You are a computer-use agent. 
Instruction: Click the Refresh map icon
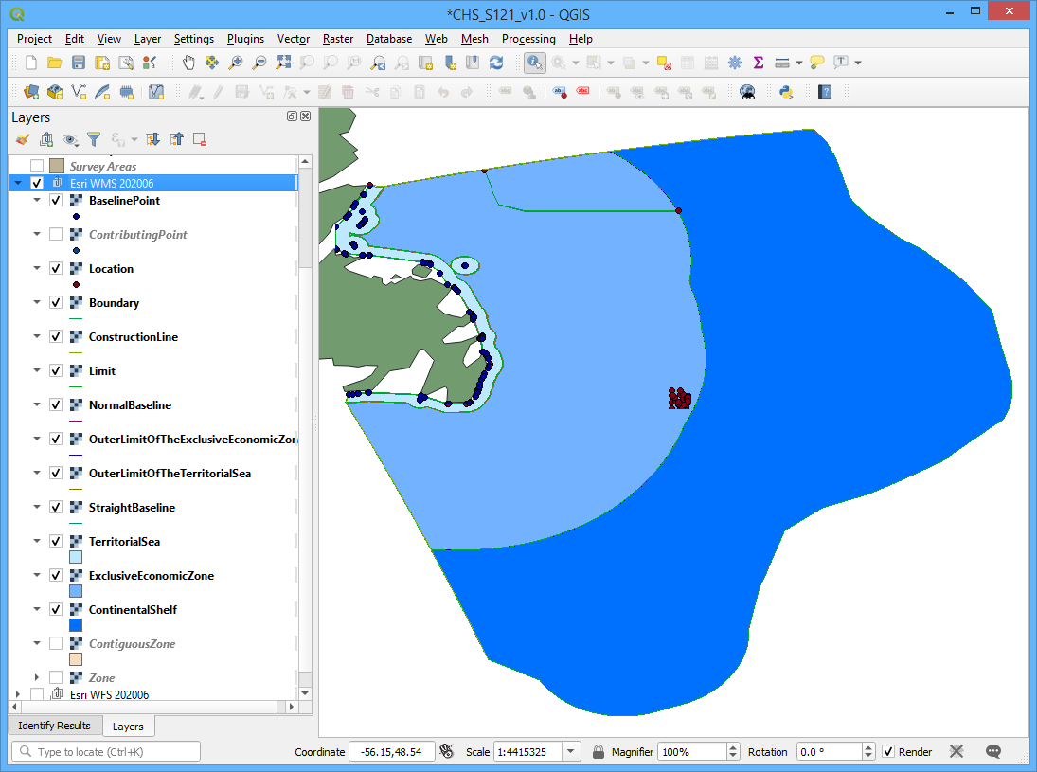point(496,63)
